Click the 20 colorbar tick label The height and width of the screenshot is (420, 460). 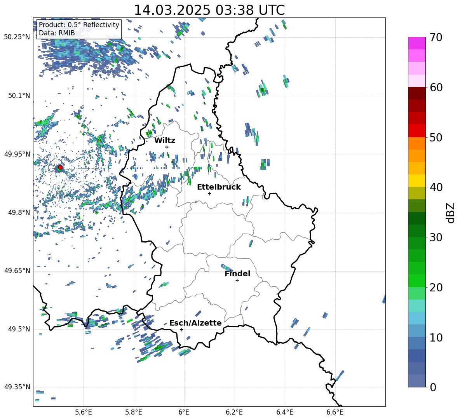tap(436, 288)
